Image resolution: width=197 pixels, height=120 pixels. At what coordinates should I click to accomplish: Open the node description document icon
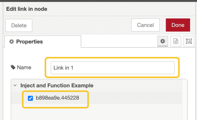(x=176, y=41)
